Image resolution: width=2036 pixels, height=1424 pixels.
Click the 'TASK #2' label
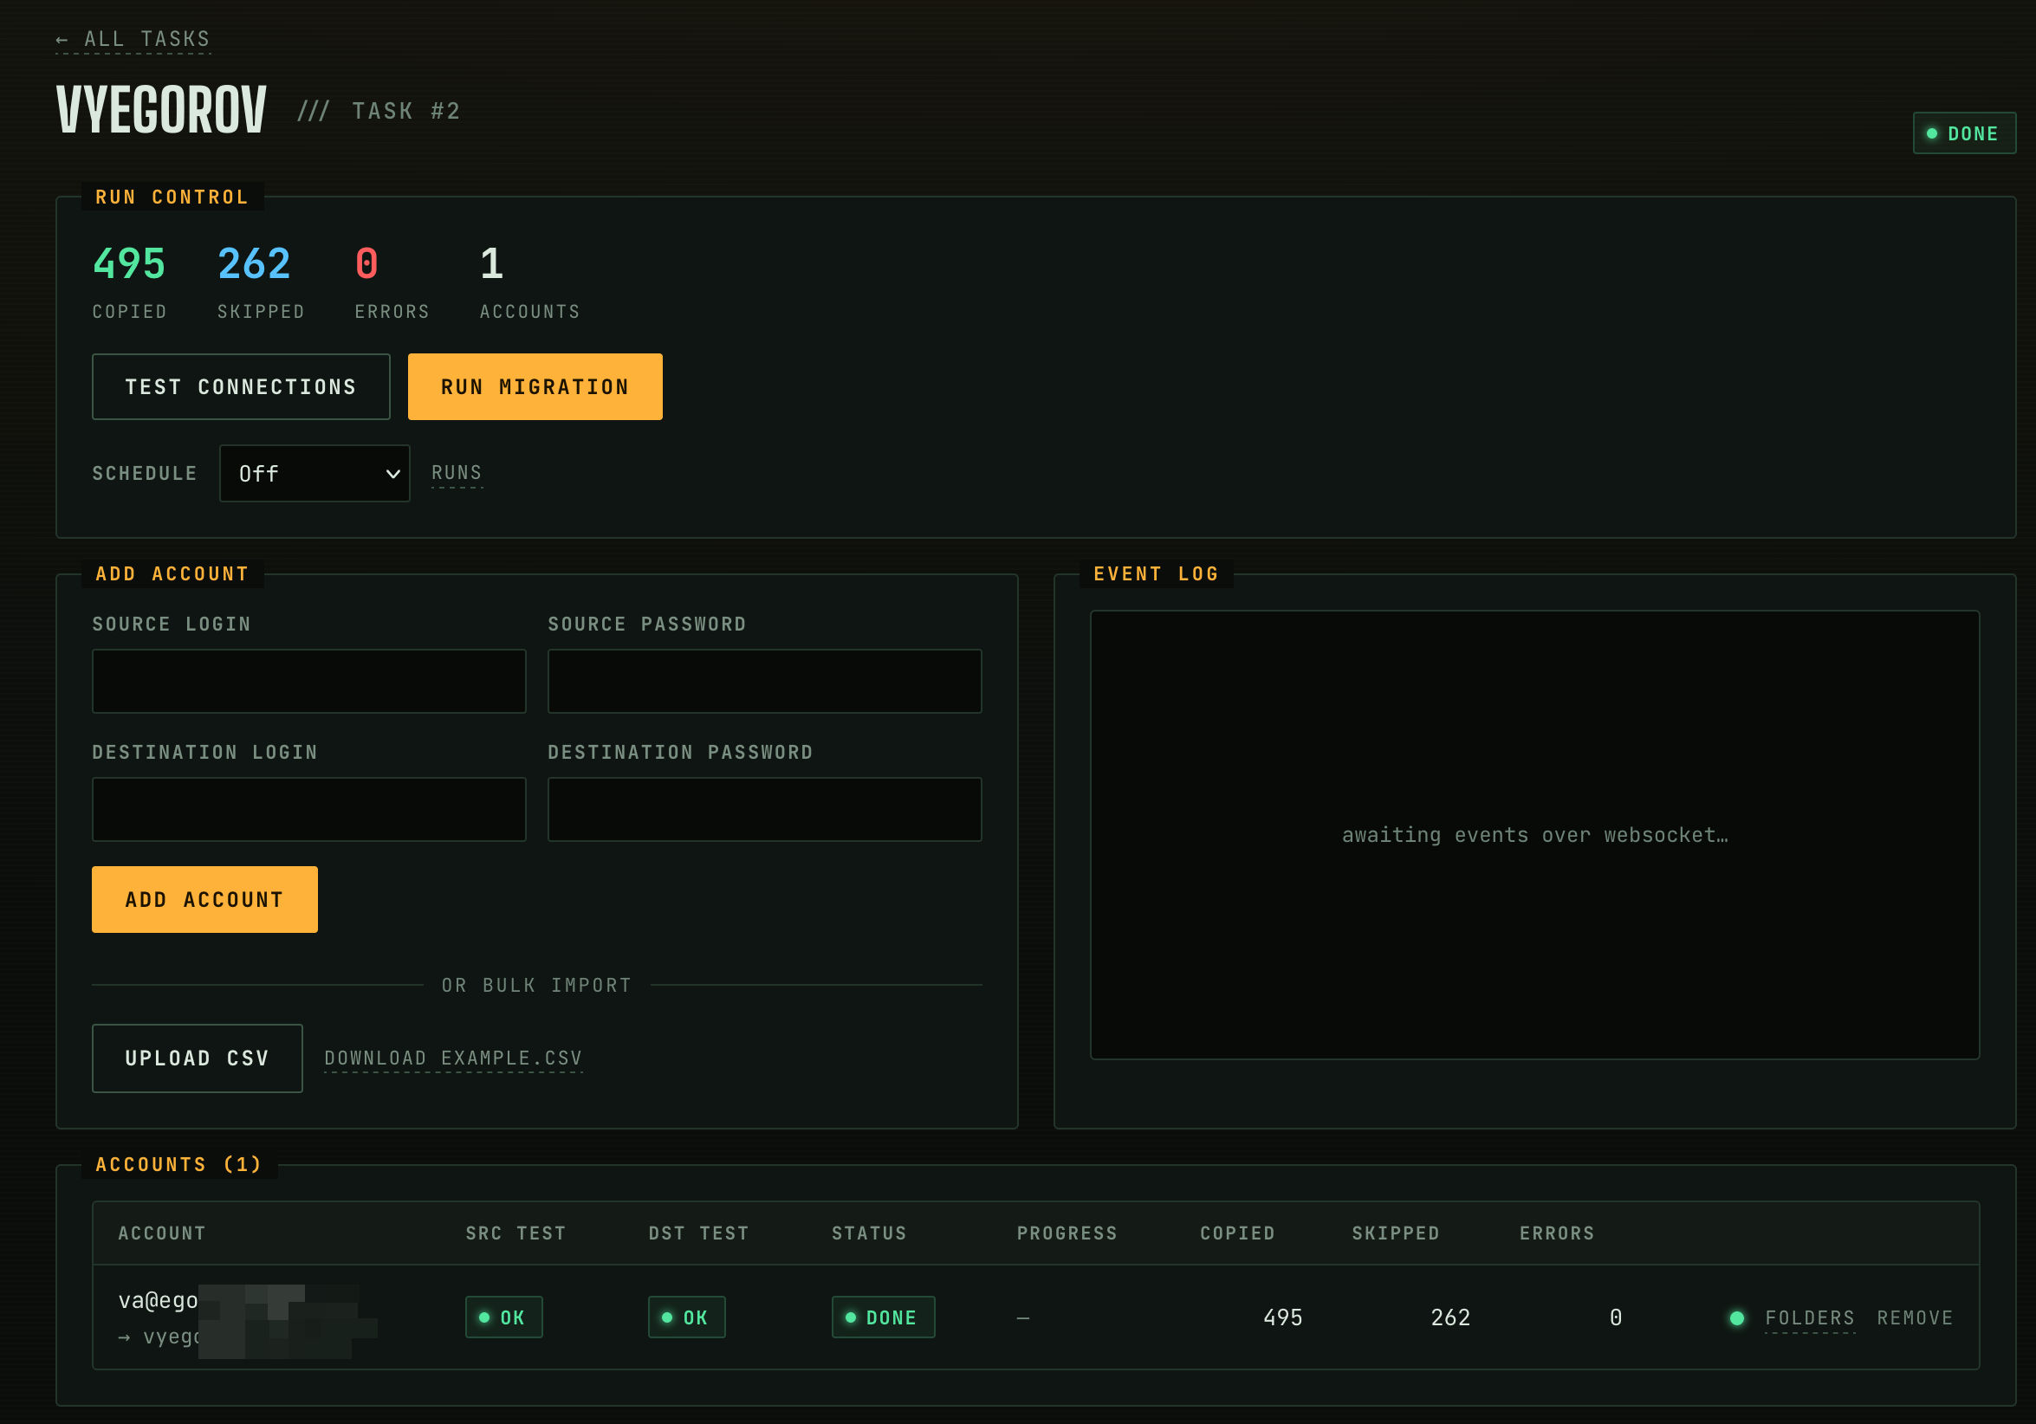pos(406,111)
